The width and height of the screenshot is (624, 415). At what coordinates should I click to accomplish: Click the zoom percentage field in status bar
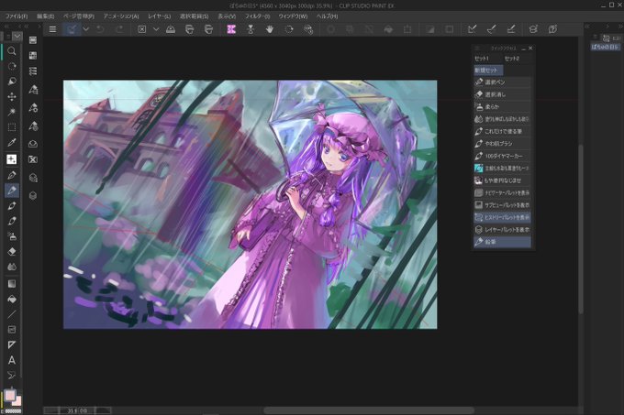tap(77, 410)
